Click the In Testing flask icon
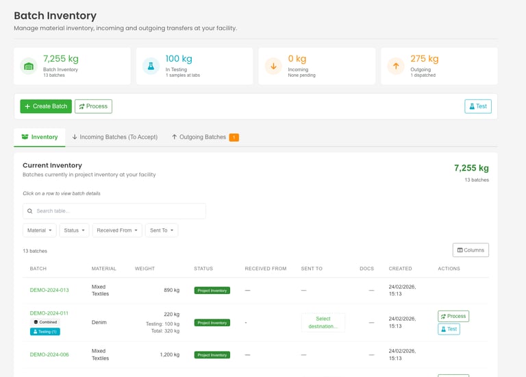The height and width of the screenshot is (377, 526). click(151, 66)
